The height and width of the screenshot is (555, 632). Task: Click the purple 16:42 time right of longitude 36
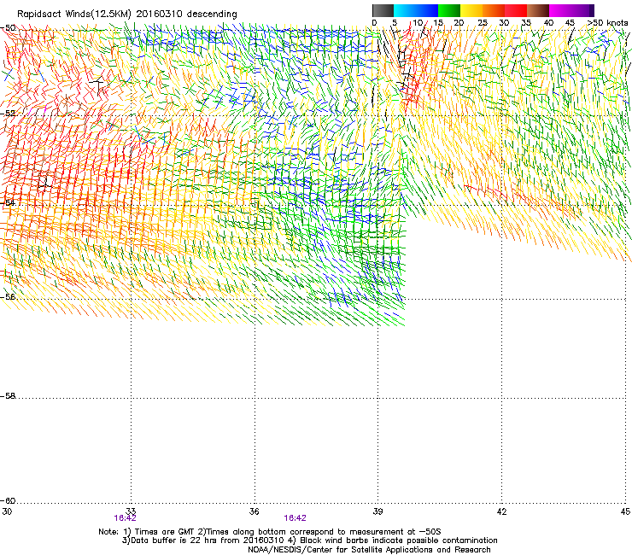coord(295,518)
